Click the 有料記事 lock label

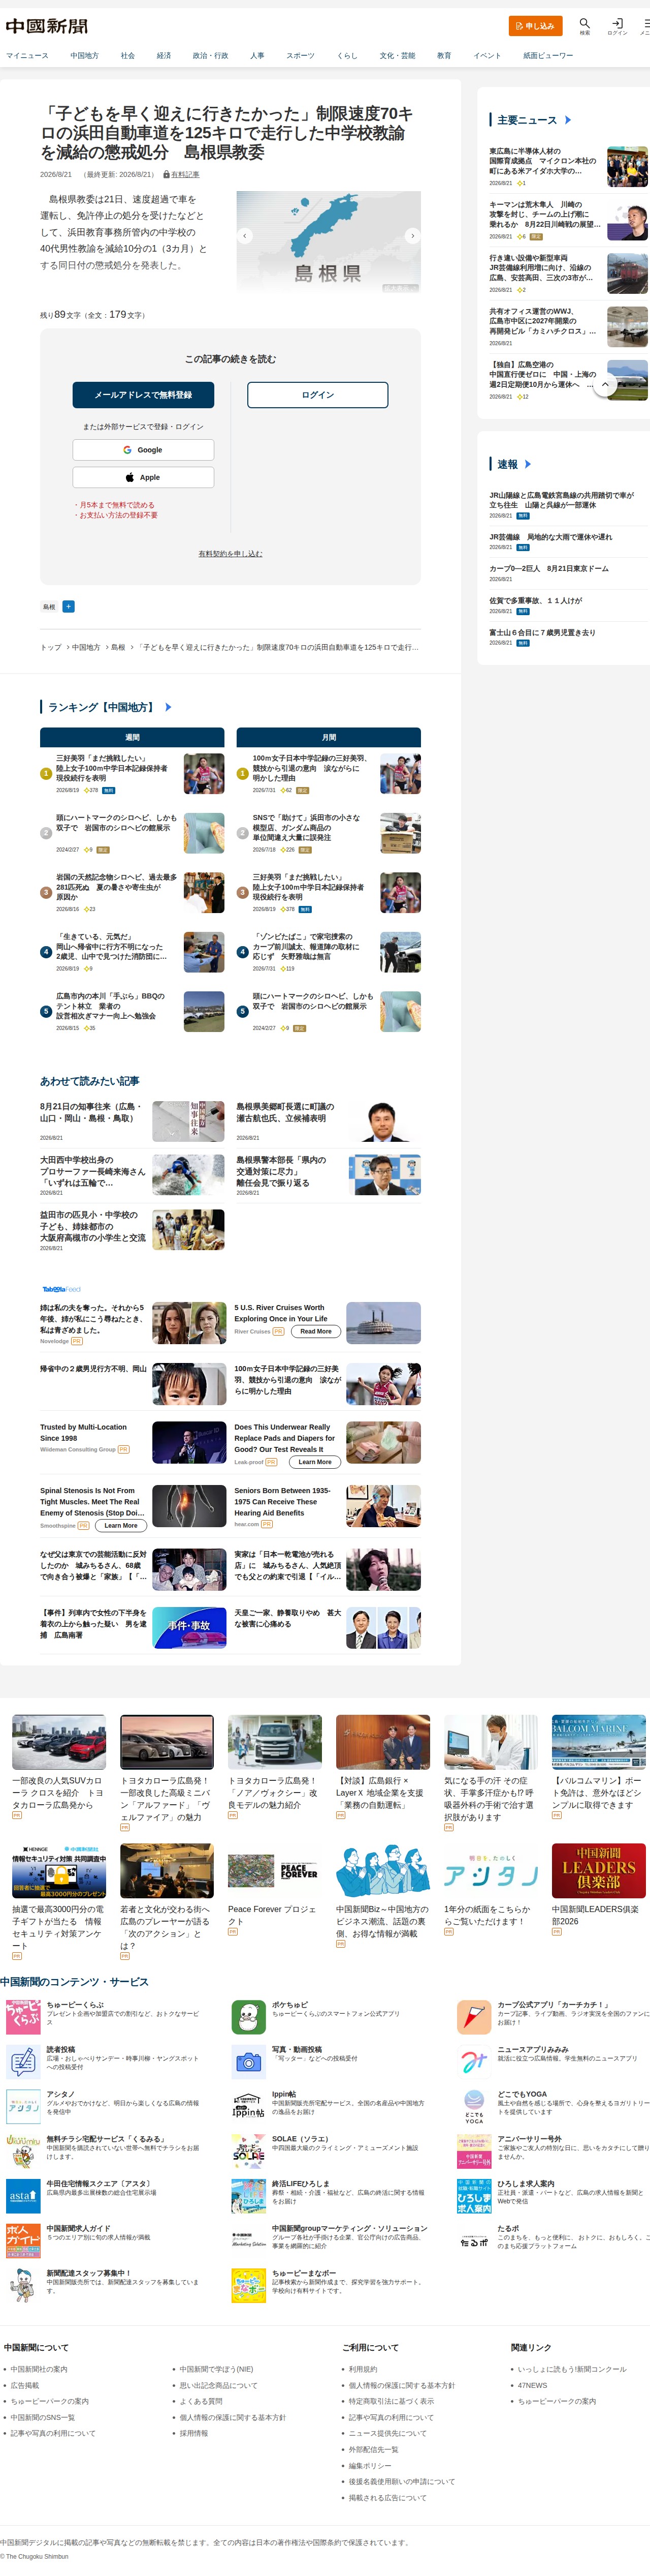click(181, 174)
